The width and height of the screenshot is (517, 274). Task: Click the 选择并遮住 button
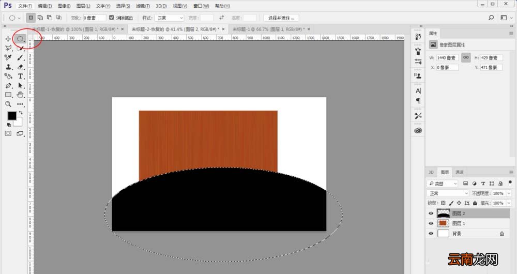281,18
